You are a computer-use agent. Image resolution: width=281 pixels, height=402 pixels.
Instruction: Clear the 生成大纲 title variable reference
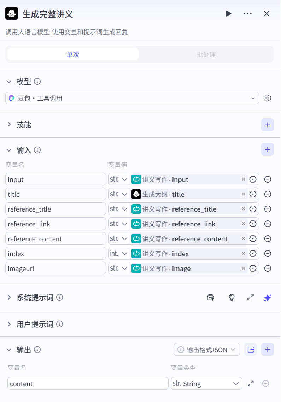(243, 194)
